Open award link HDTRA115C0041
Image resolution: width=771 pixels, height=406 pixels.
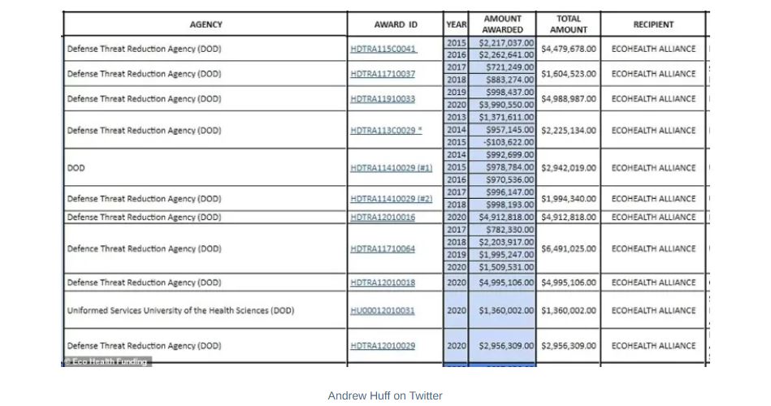(x=383, y=49)
